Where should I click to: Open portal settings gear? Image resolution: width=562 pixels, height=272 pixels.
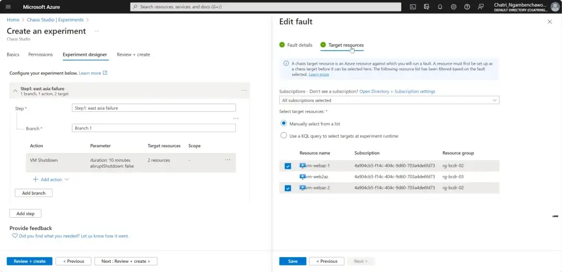[453, 7]
